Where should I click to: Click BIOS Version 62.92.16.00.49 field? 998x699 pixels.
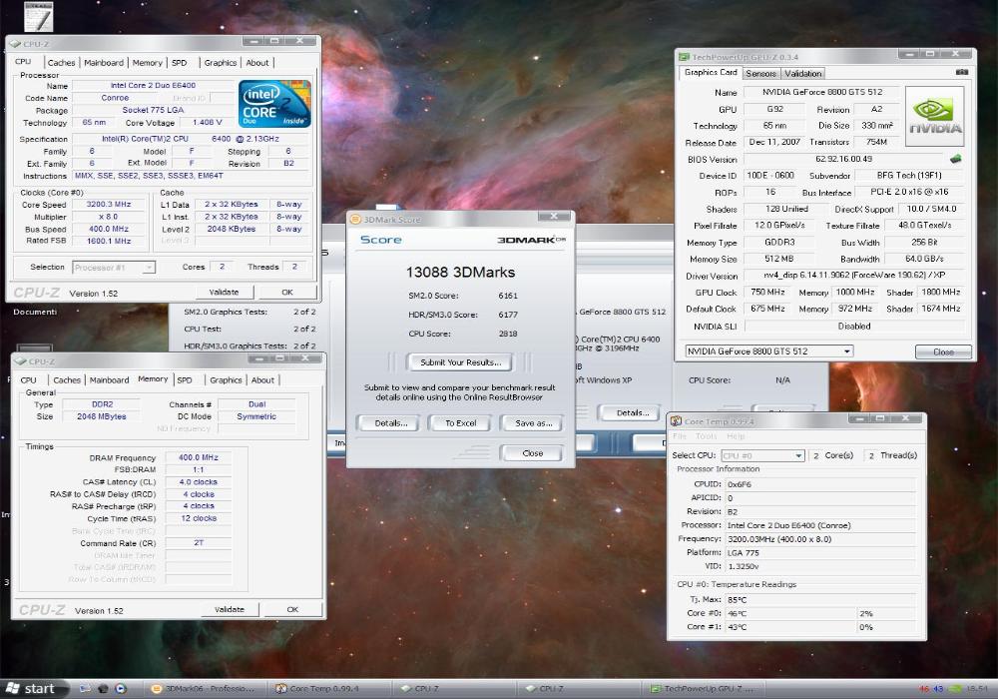844,159
